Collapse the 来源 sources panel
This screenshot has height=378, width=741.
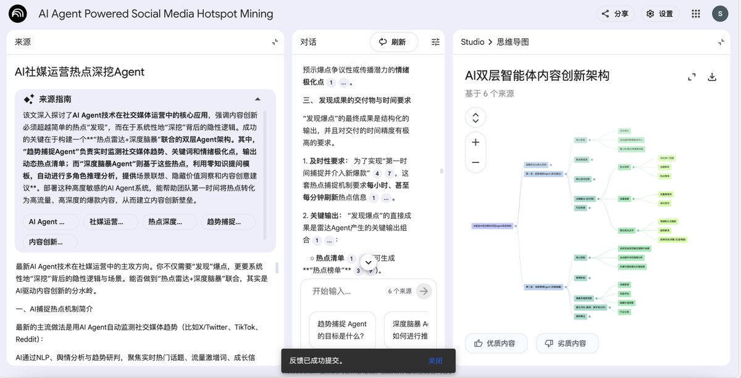pyautogui.click(x=275, y=42)
